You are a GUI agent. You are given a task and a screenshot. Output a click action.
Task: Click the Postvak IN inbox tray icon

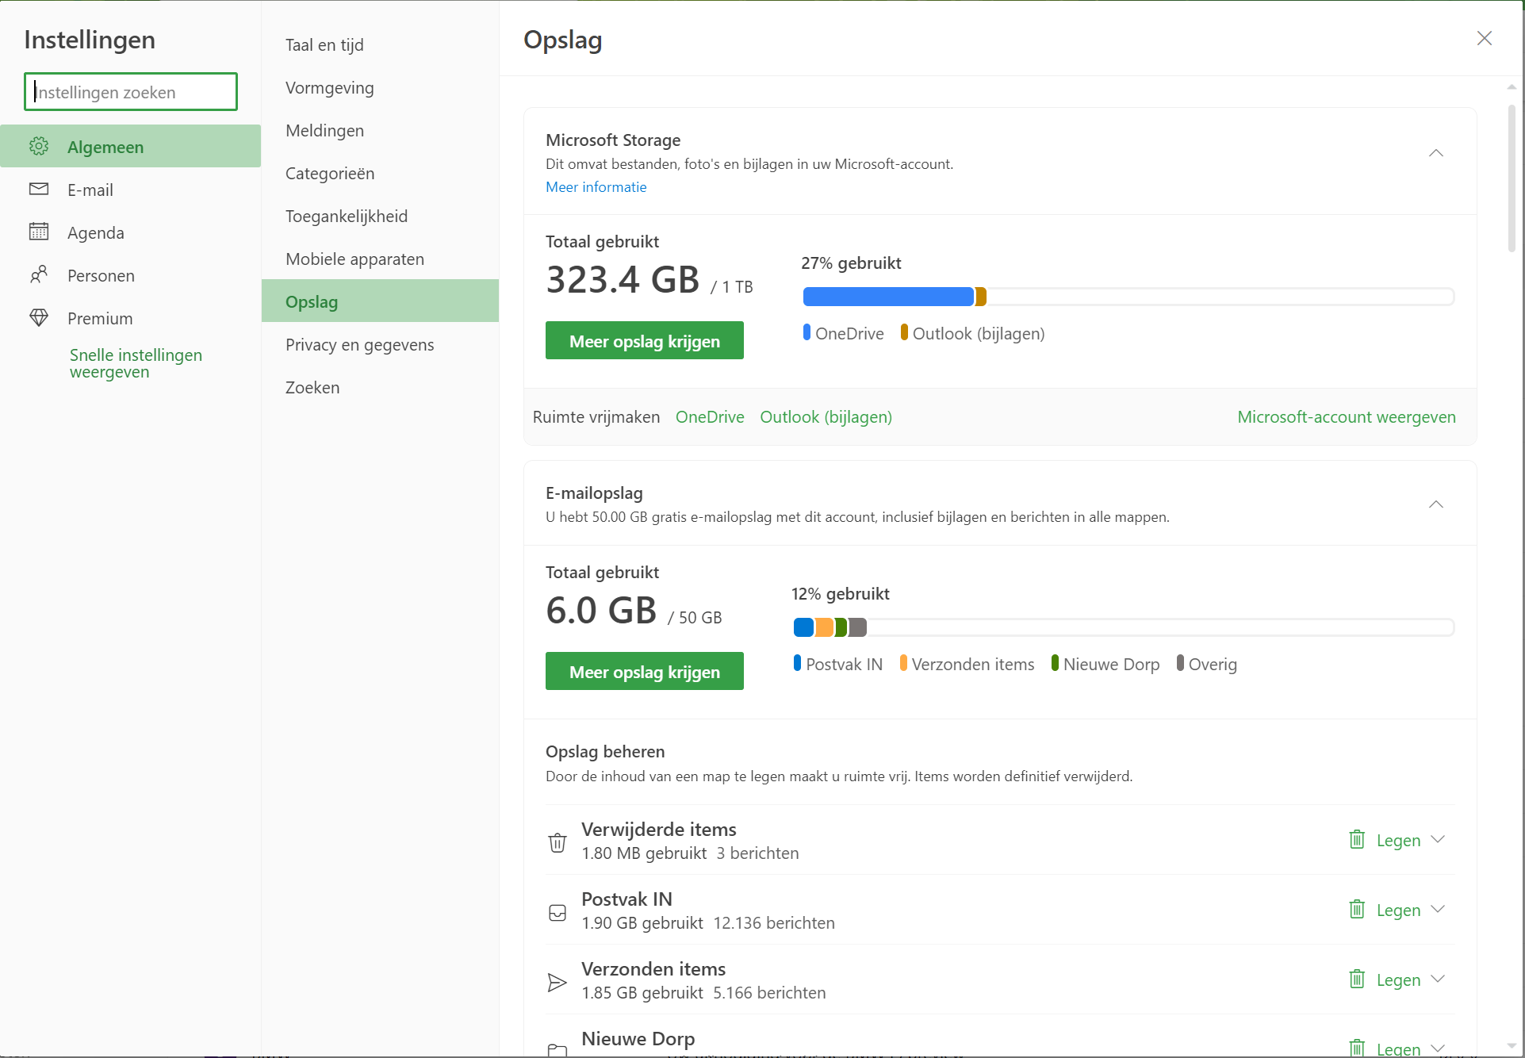[558, 912]
